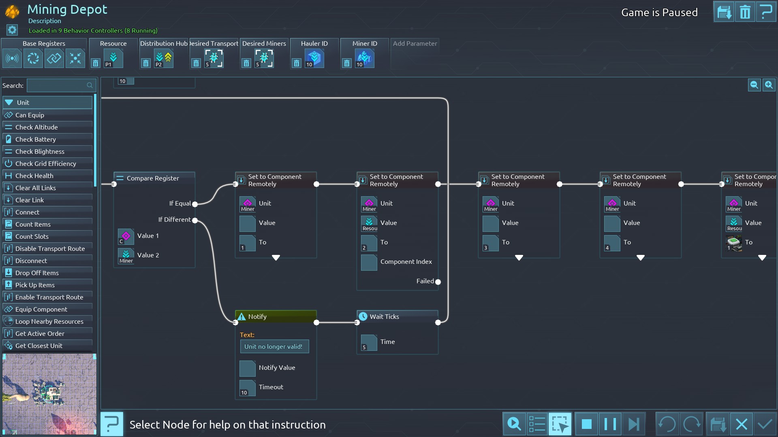Select the Check Battery instruction
Image resolution: width=778 pixels, height=437 pixels.
point(36,139)
